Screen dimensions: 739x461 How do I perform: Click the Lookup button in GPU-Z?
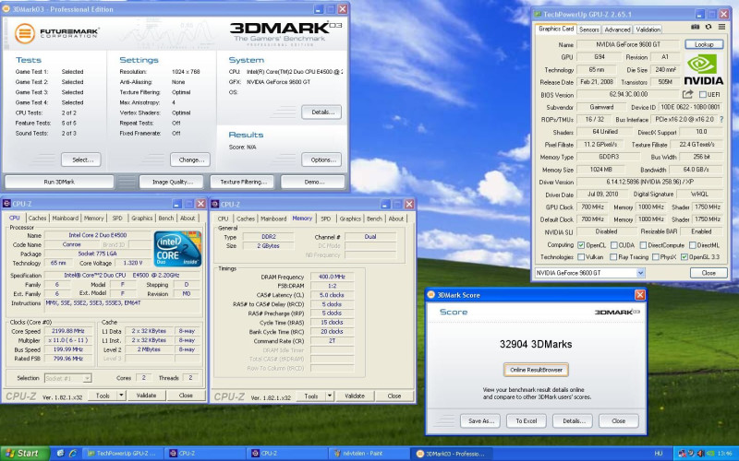click(703, 43)
